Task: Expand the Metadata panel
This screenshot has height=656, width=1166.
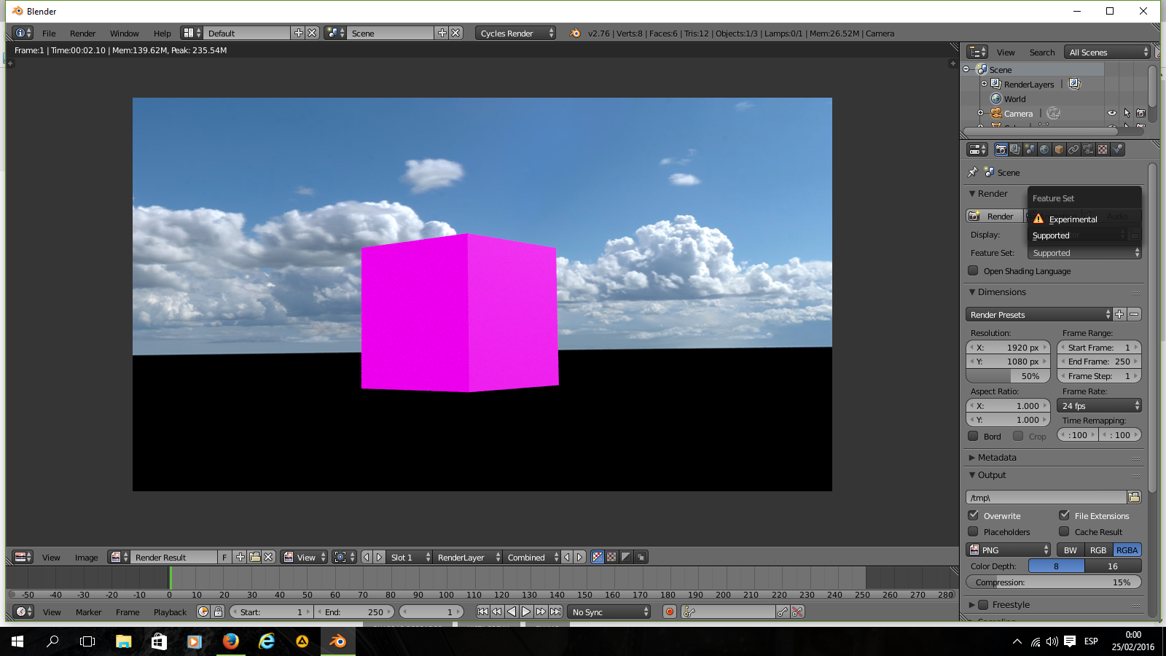Action: pos(996,458)
